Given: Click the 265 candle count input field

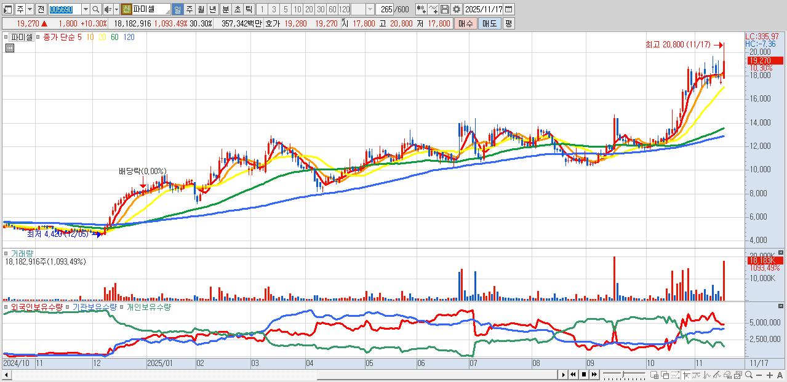Looking at the screenshot, I should click(x=385, y=9).
